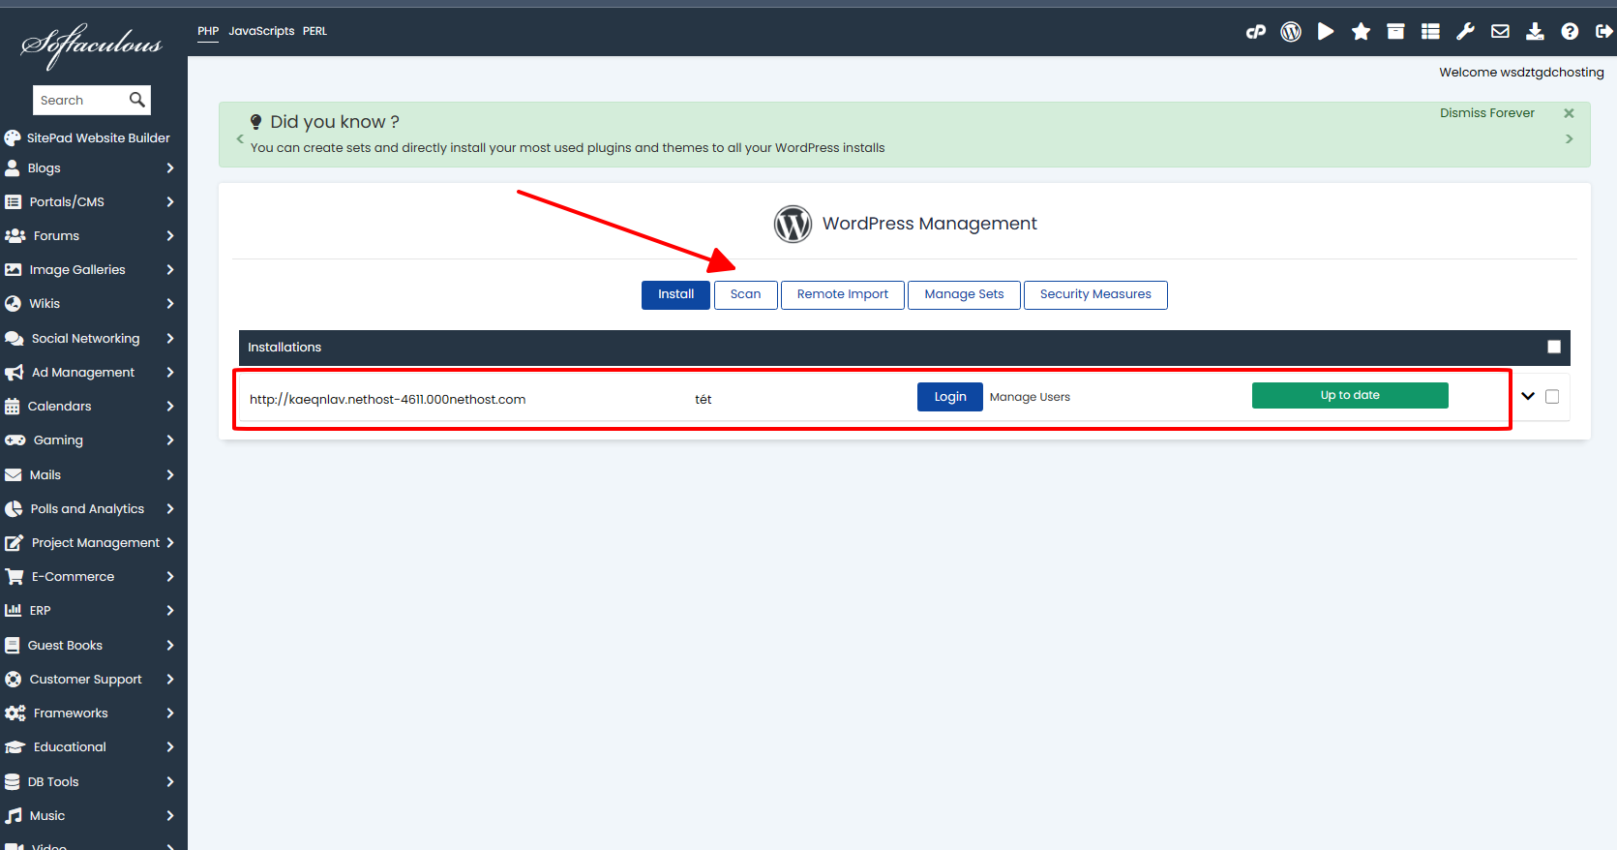Expand the Guest Books category arrow
1617x850 pixels.
pyautogui.click(x=170, y=645)
